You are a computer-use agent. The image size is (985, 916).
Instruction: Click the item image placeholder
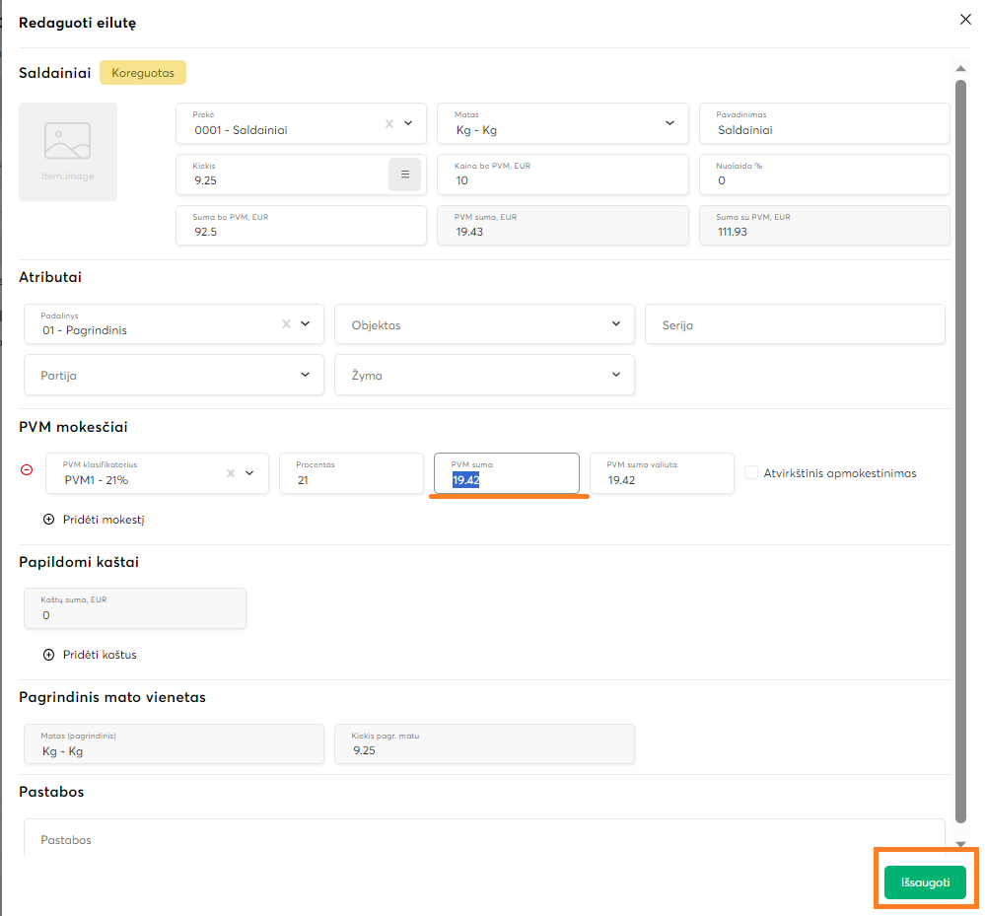tap(68, 152)
